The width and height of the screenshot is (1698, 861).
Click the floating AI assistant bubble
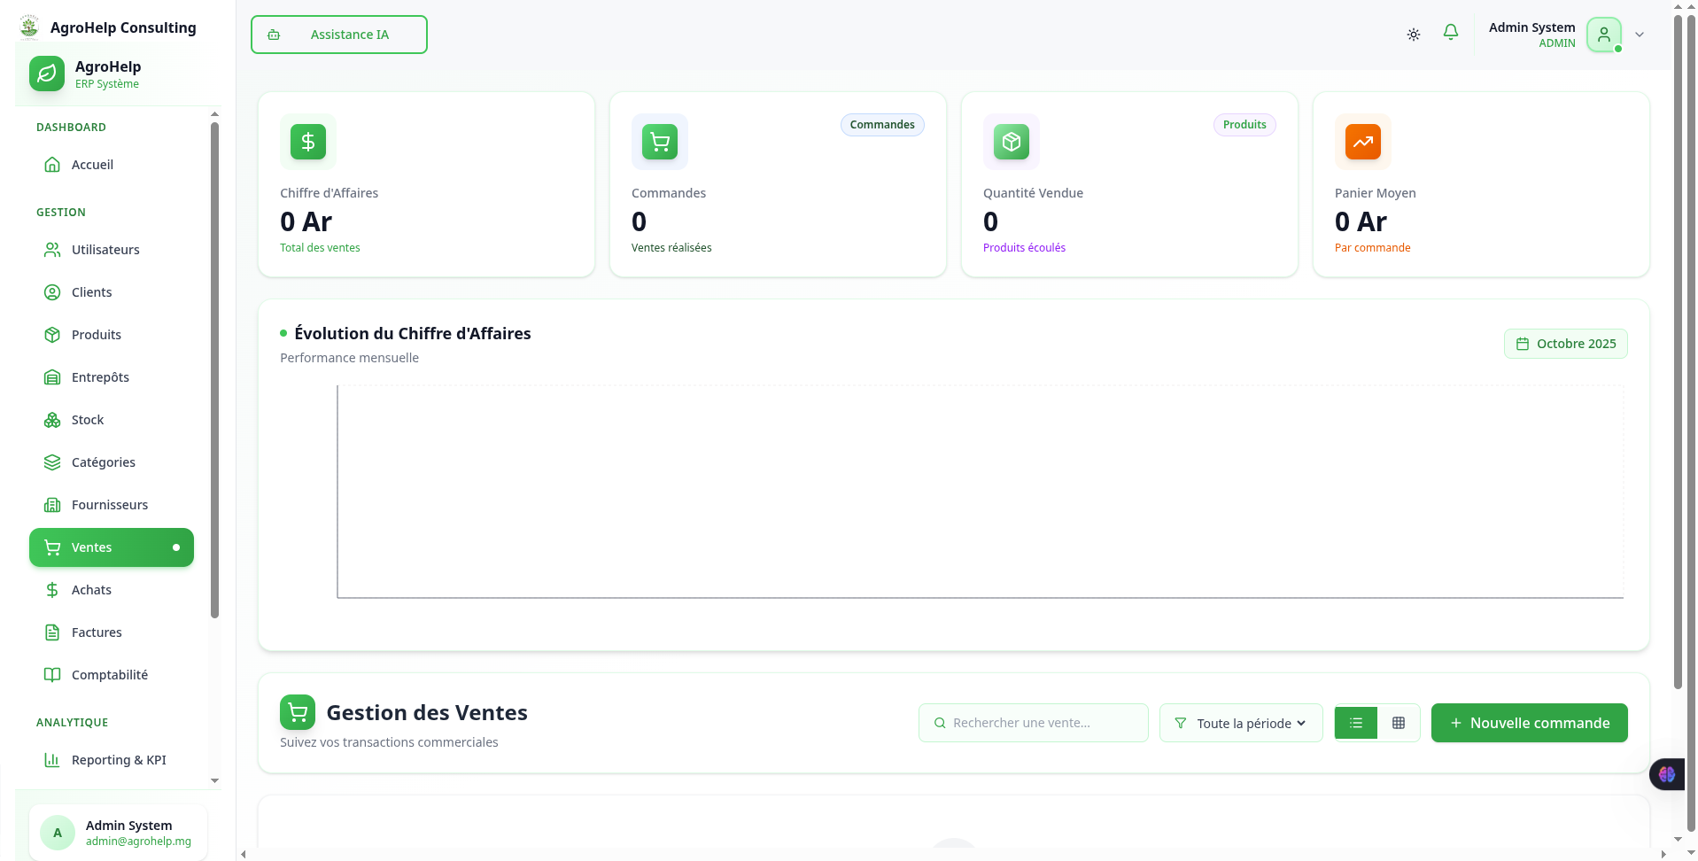[x=1667, y=774]
